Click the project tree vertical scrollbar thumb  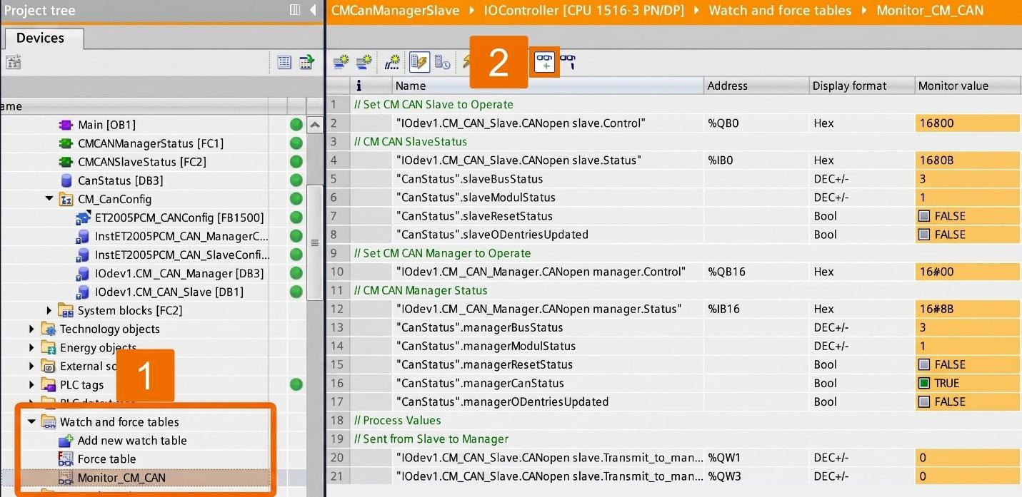(314, 243)
